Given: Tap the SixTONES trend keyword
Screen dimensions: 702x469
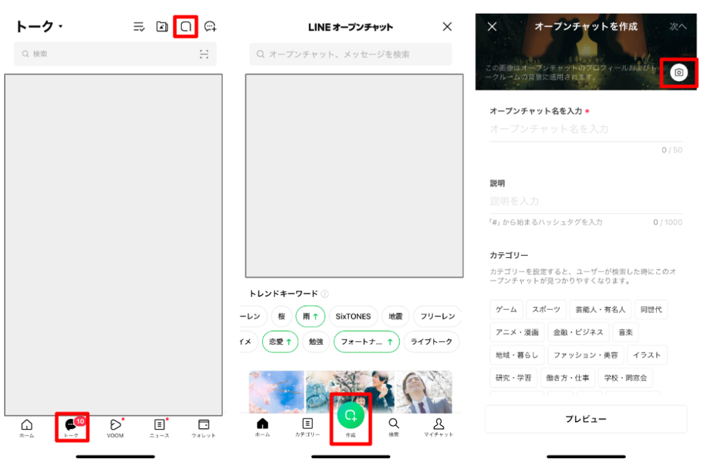Looking at the screenshot, I should pos(353,316).
